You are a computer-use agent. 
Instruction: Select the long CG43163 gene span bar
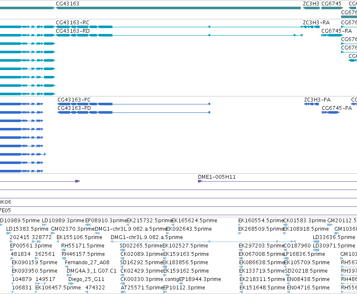click(x=178, y=8)
